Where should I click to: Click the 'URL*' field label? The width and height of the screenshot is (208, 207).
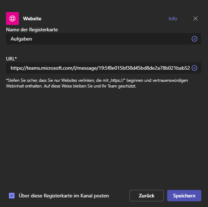(11, 59)
